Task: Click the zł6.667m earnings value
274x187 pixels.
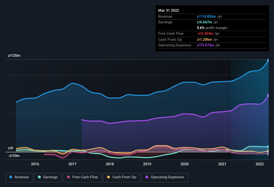Action: click(x=205, y=22)
